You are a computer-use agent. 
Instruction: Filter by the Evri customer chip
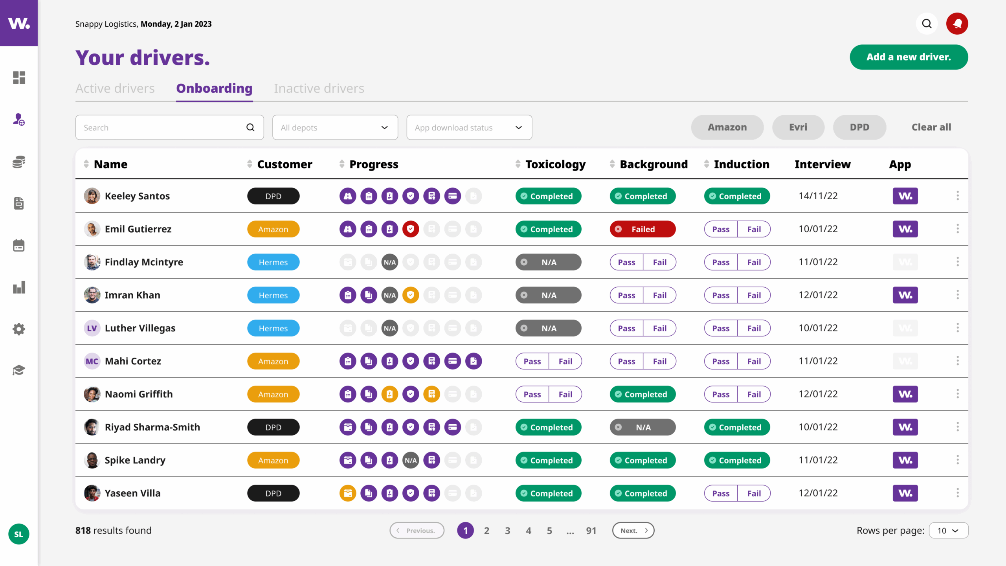[x=798, y=127]
